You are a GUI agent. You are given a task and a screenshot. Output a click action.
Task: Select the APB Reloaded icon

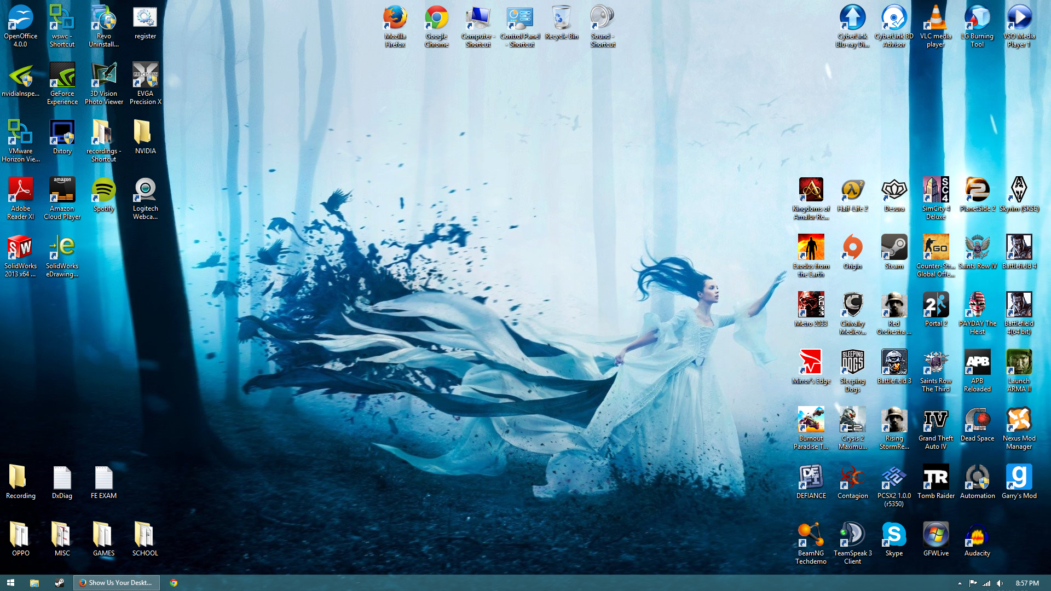978,370
